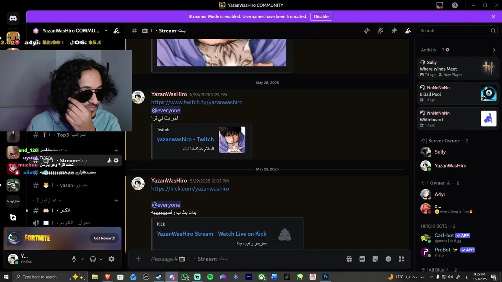Open WhatsApp from the taskbar
The image size is (502, 282).
[185, 277]
